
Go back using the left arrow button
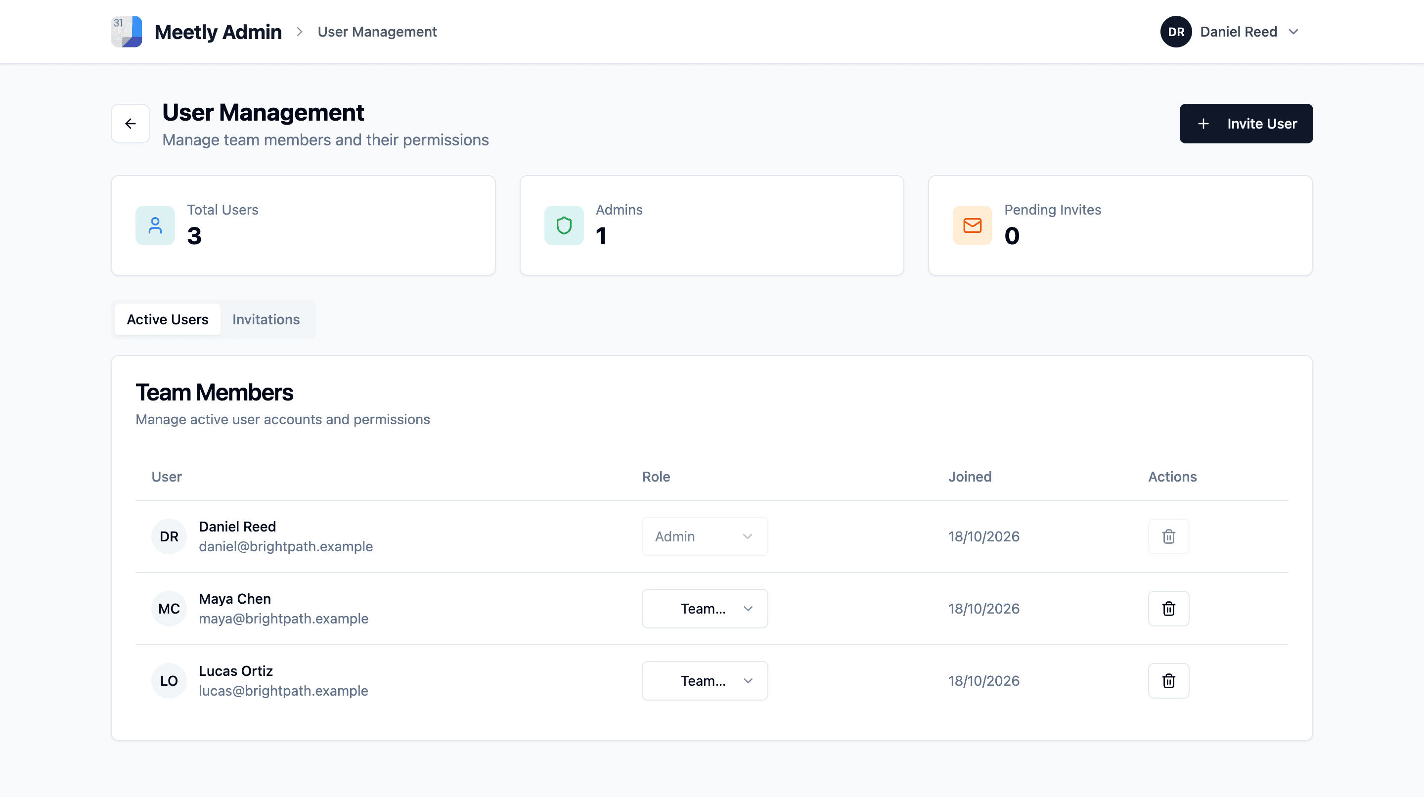coord(131,123)
